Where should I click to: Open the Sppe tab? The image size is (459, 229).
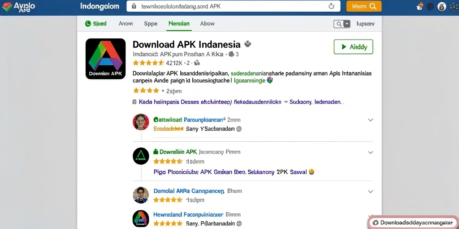(x=151, y=24)
